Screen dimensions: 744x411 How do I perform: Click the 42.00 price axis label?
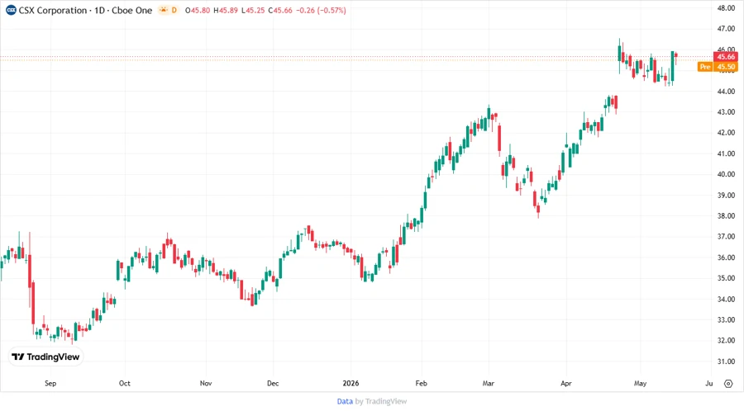(726, 133)
